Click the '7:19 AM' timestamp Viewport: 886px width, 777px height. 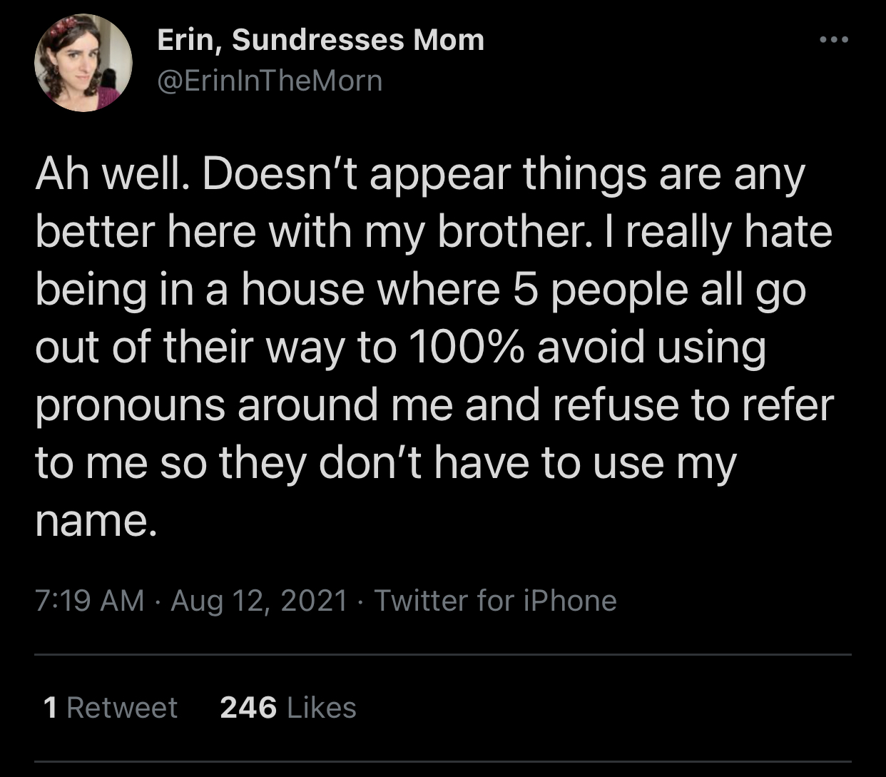(x=90, y=600)
